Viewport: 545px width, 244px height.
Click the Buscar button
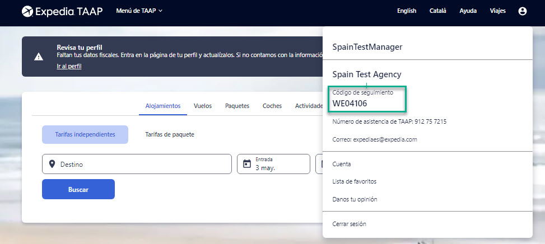[78, 189]
